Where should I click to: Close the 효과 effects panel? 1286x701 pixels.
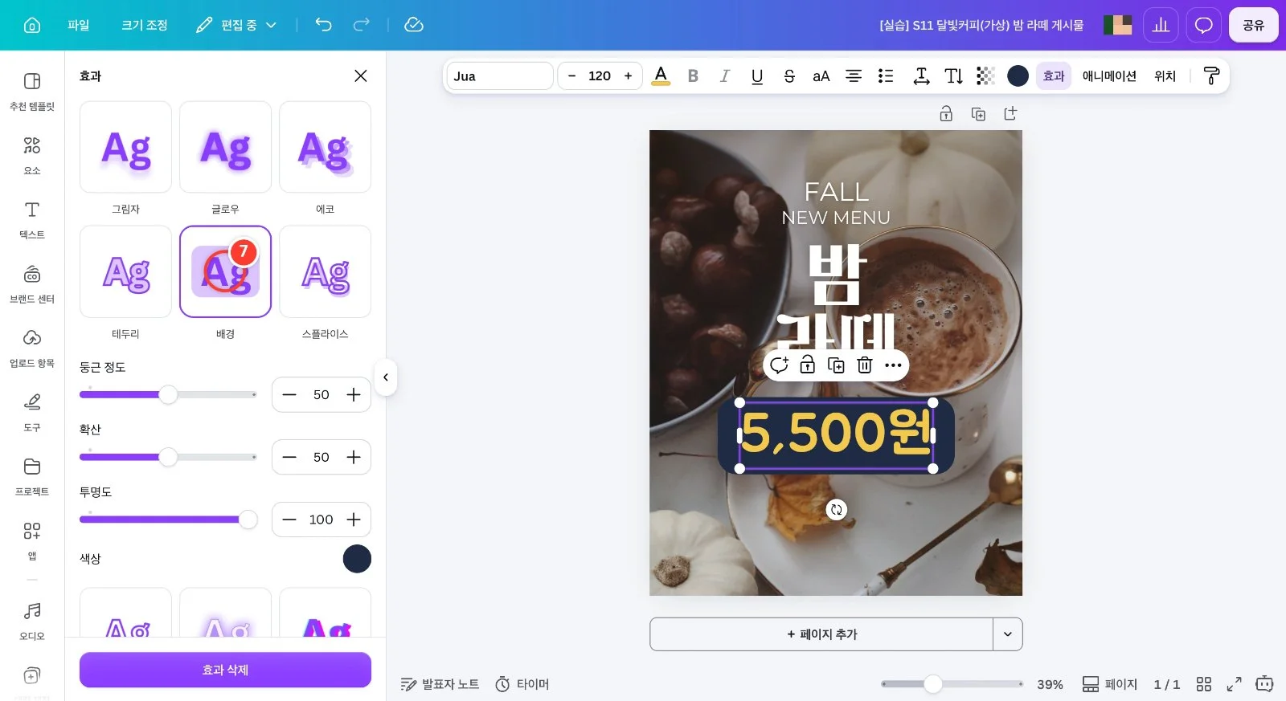[x=361, y=75]
